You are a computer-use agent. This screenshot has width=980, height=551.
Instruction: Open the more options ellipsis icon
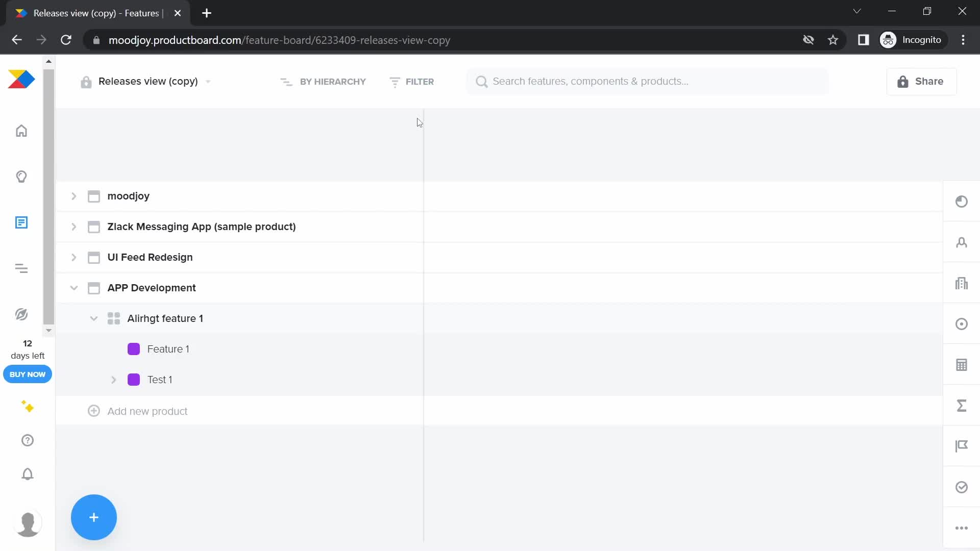[x=962, y=528]
